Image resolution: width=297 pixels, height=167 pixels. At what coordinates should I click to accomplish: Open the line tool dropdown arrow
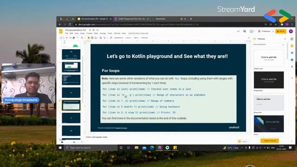coord(107,38)
